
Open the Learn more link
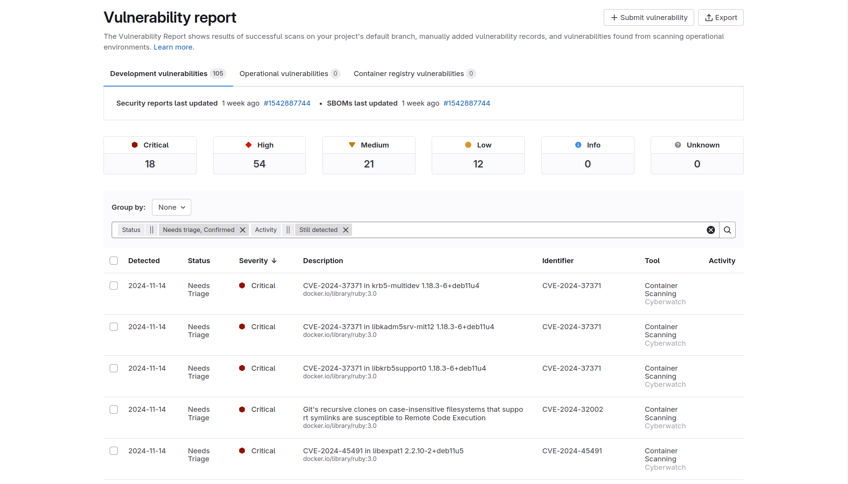click(173, 47)
